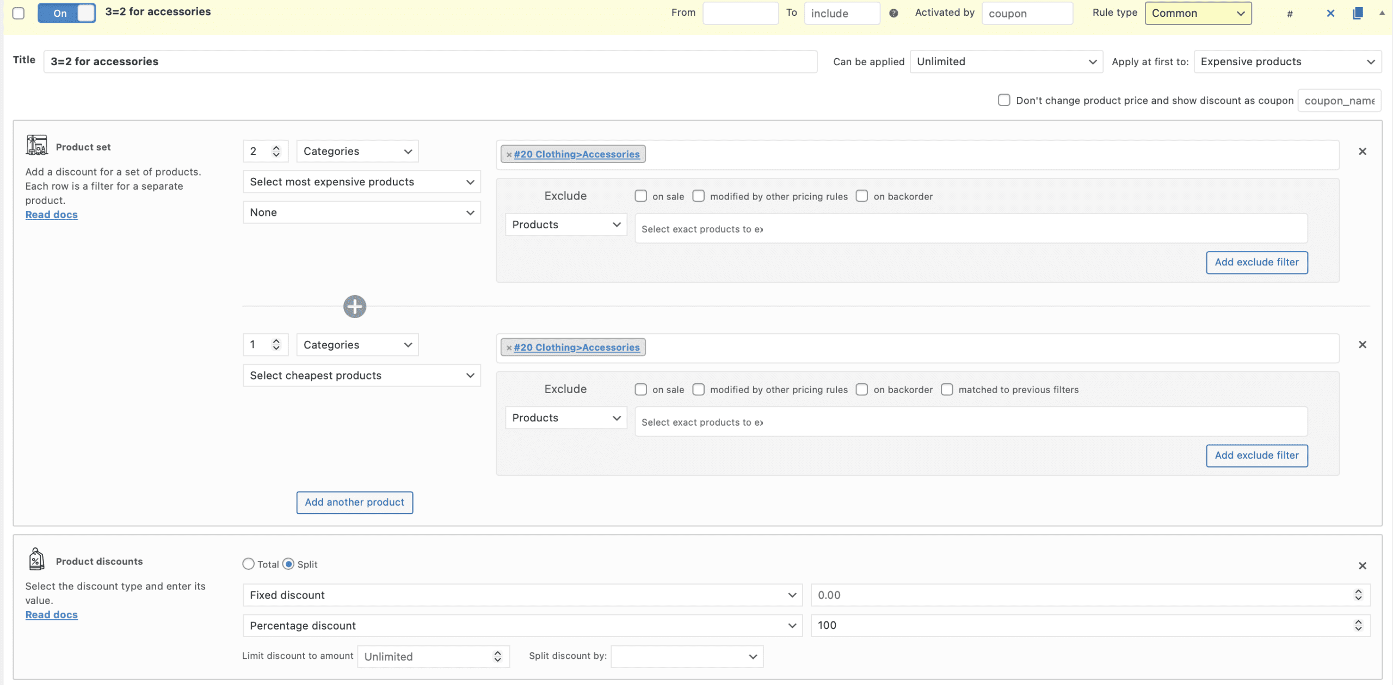Delete rule with the blue X icon
Screen dimensions: 1393x685
(x=1330, y=13)
